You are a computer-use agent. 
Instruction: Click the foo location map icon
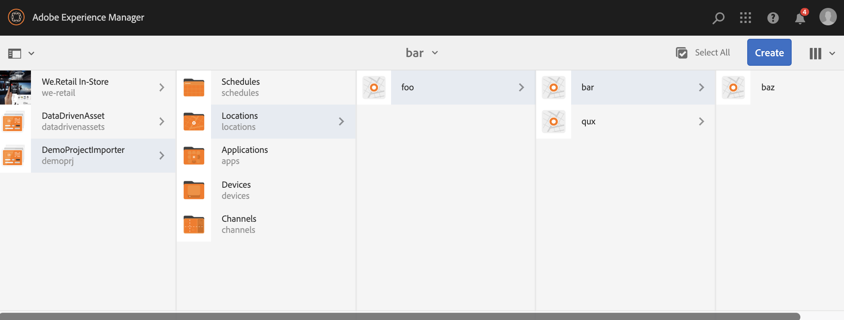pos(374,88)
